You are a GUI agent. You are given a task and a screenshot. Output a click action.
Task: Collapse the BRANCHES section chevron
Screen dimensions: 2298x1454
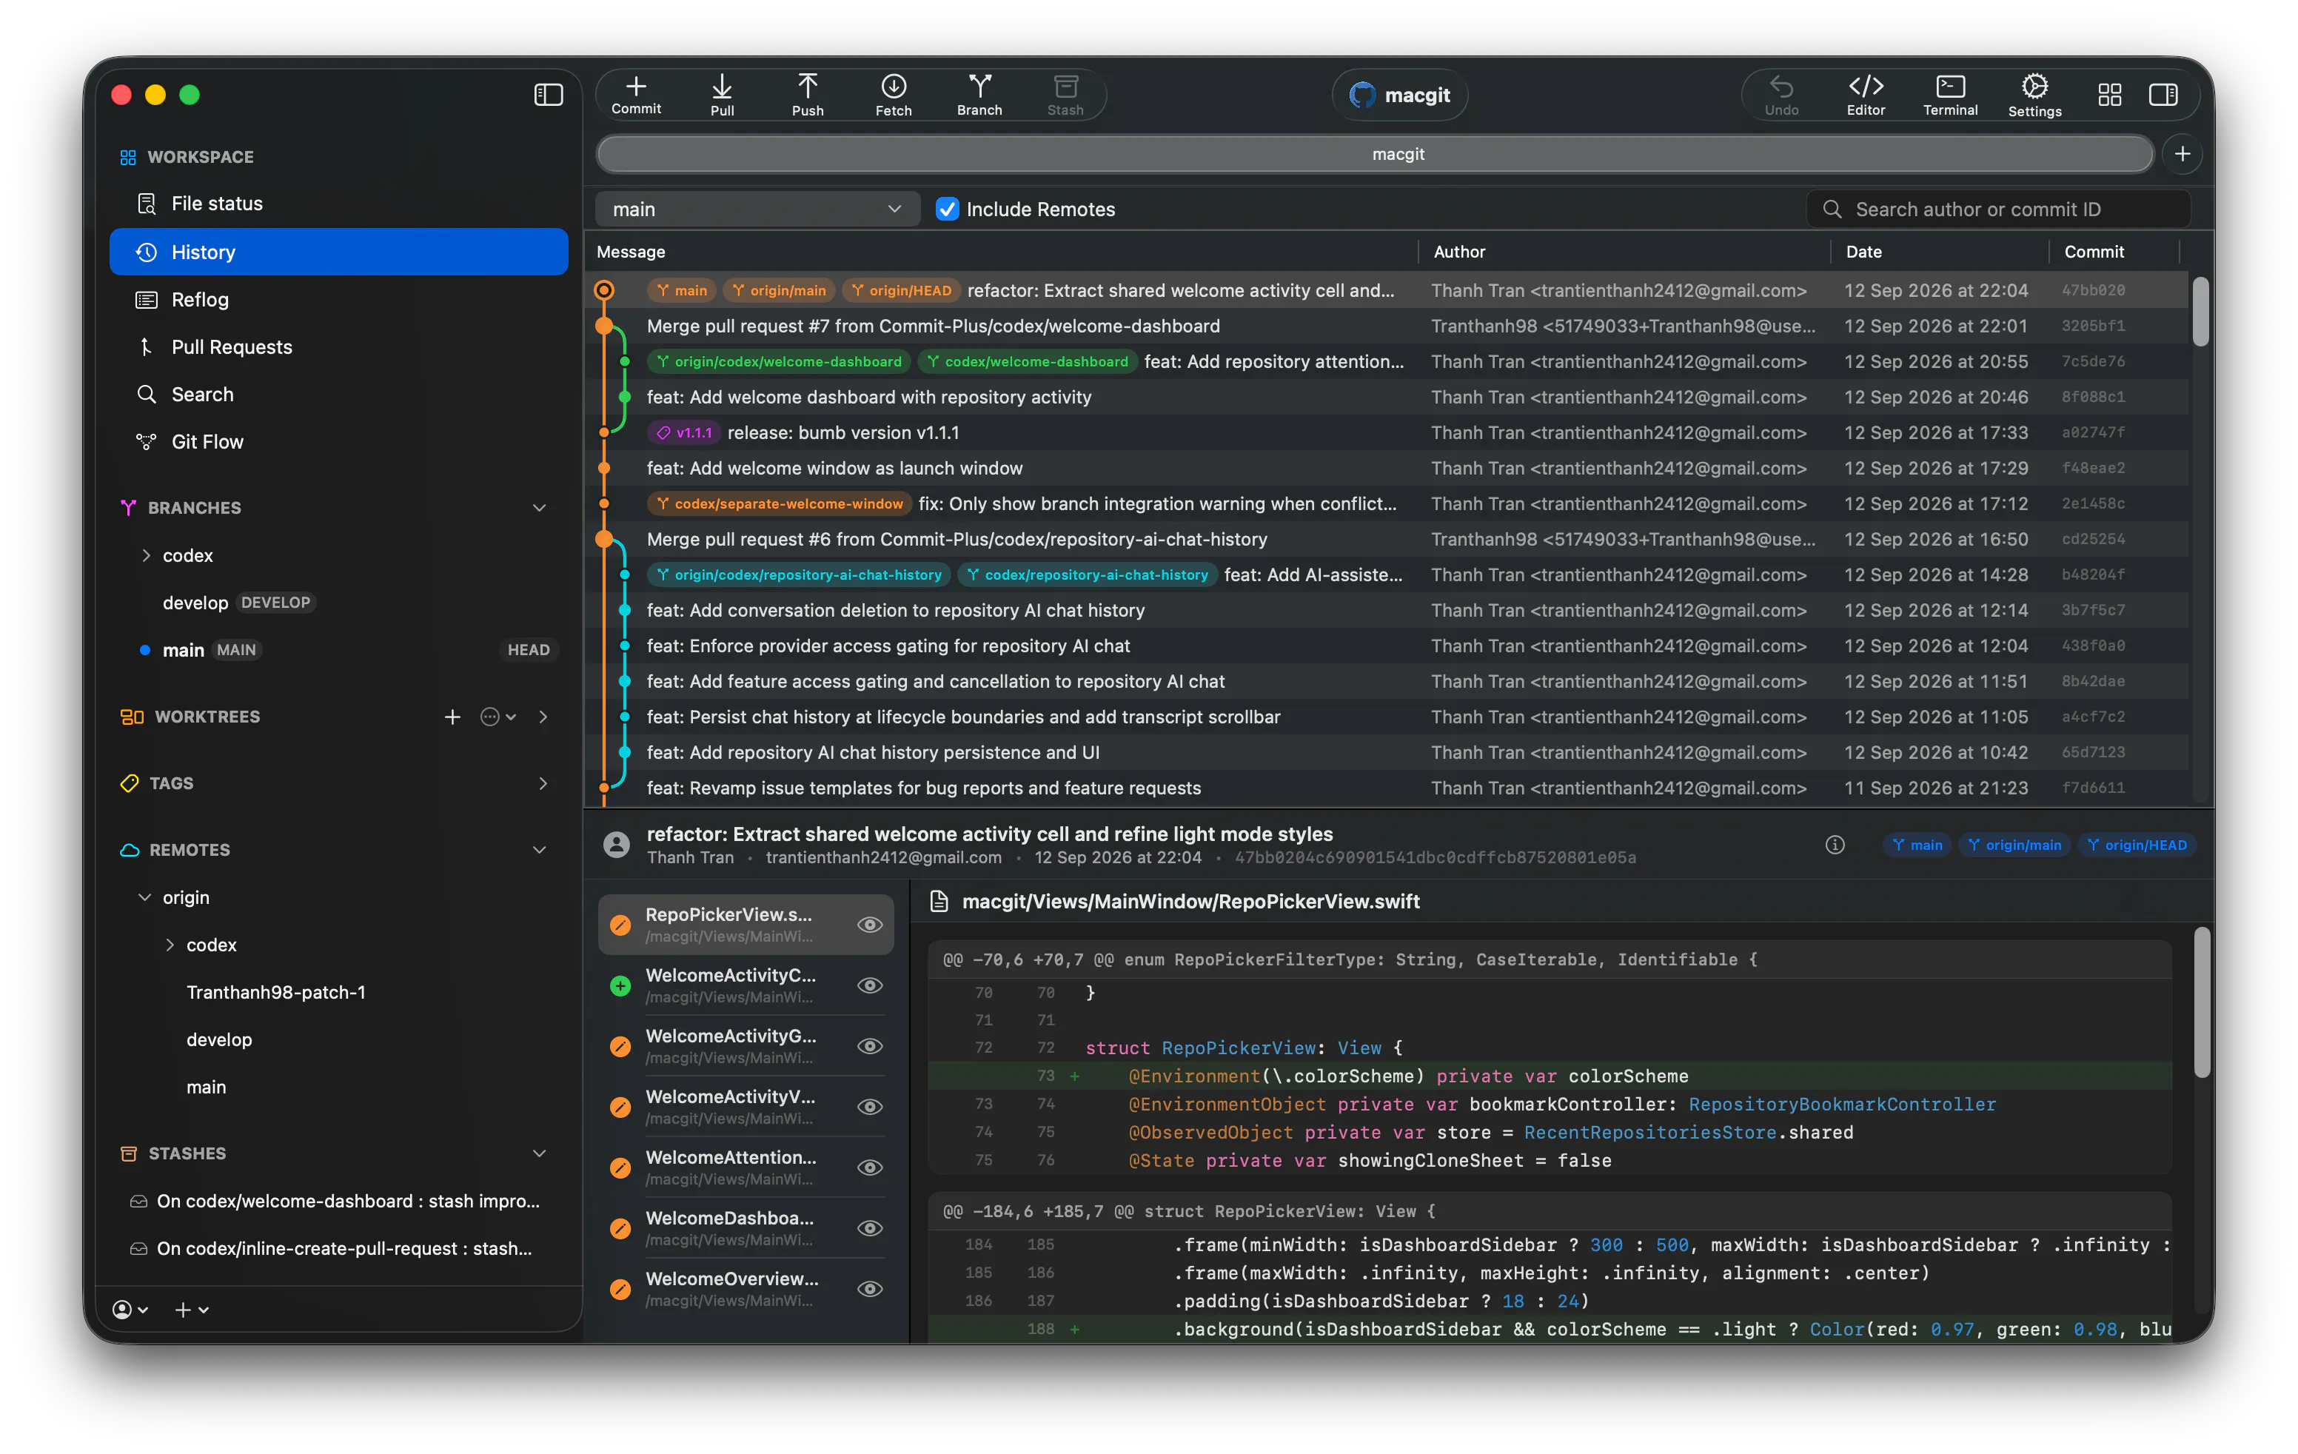(539, 508)
